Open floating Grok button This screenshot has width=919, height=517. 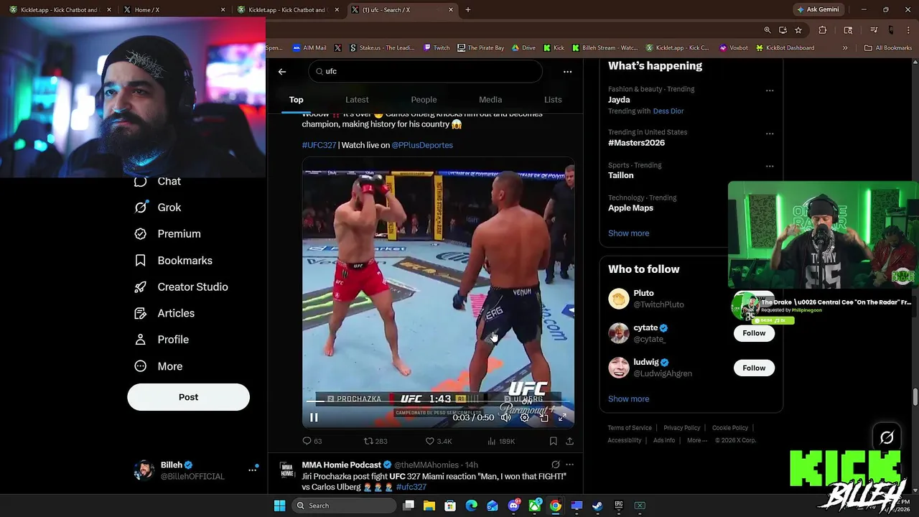887,438
